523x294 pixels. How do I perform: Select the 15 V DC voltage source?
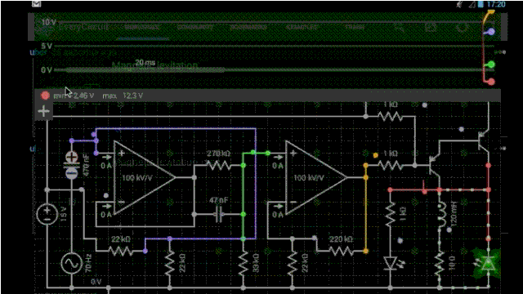(47, 214)
